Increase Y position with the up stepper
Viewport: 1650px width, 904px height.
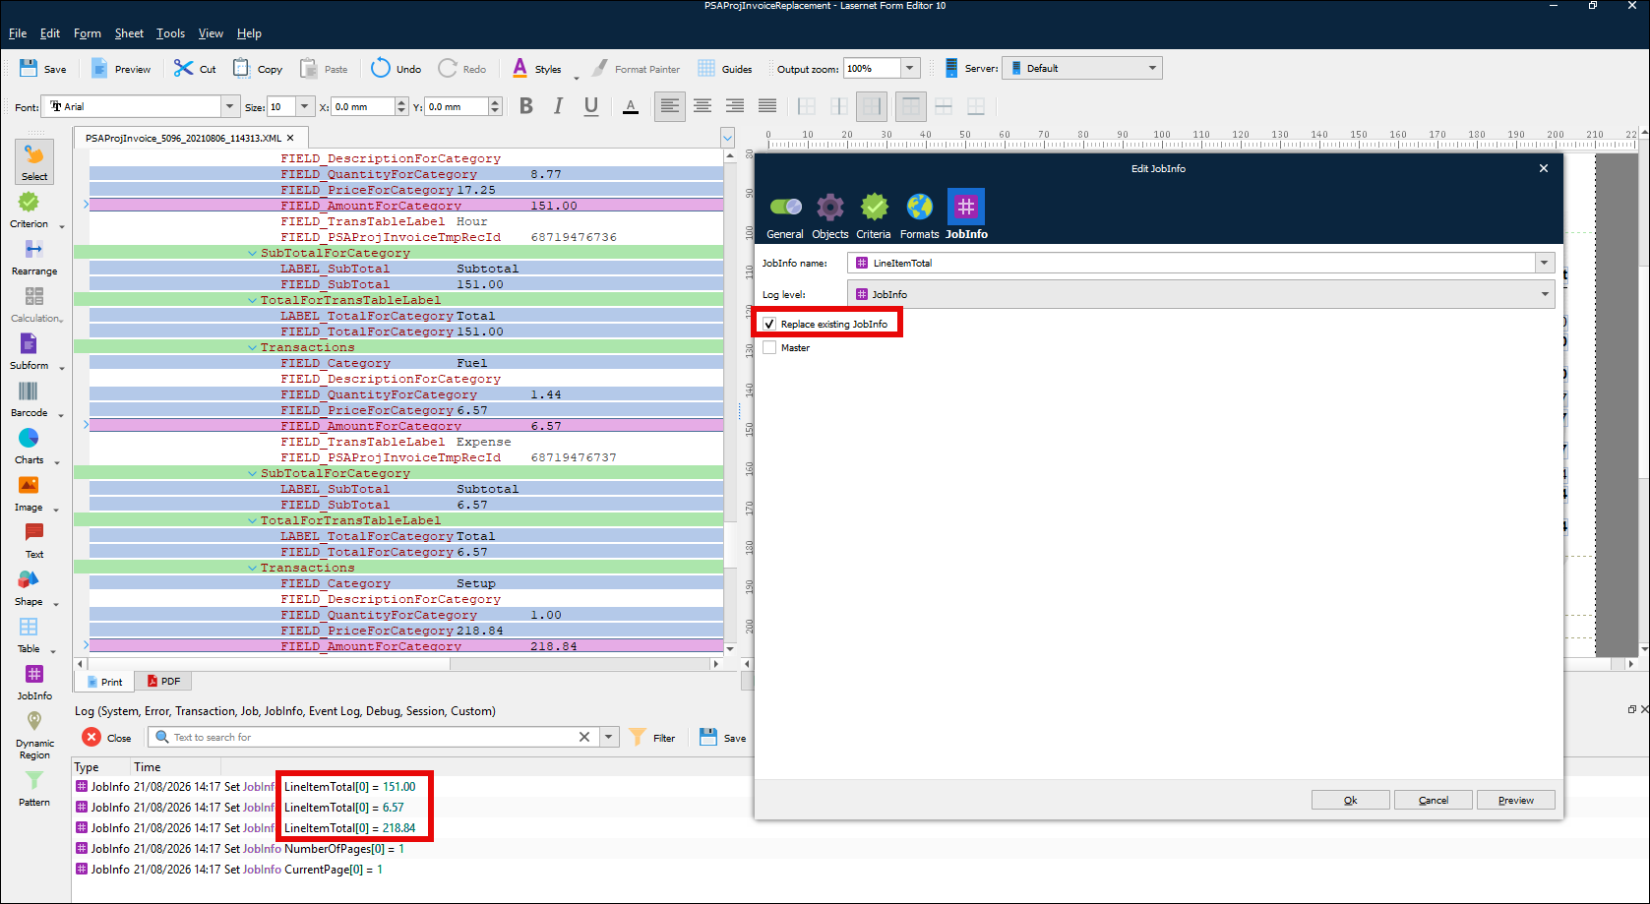(495, 102)
